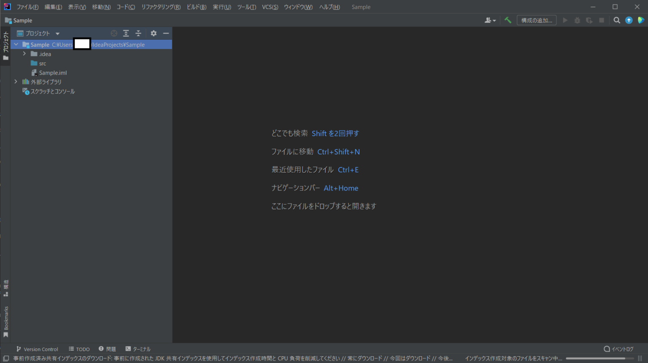
Task: Click the 構成の追加 button
Action: 536,20
